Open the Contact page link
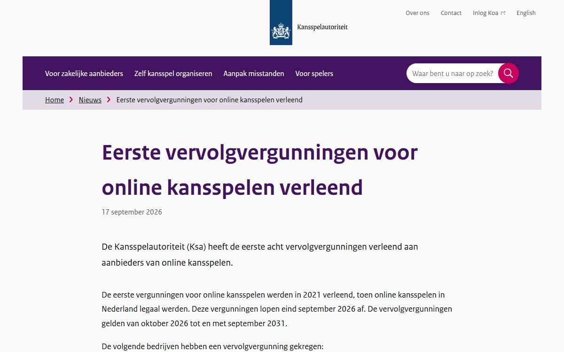This screenshot has height=352, width=564. [451, 13]
